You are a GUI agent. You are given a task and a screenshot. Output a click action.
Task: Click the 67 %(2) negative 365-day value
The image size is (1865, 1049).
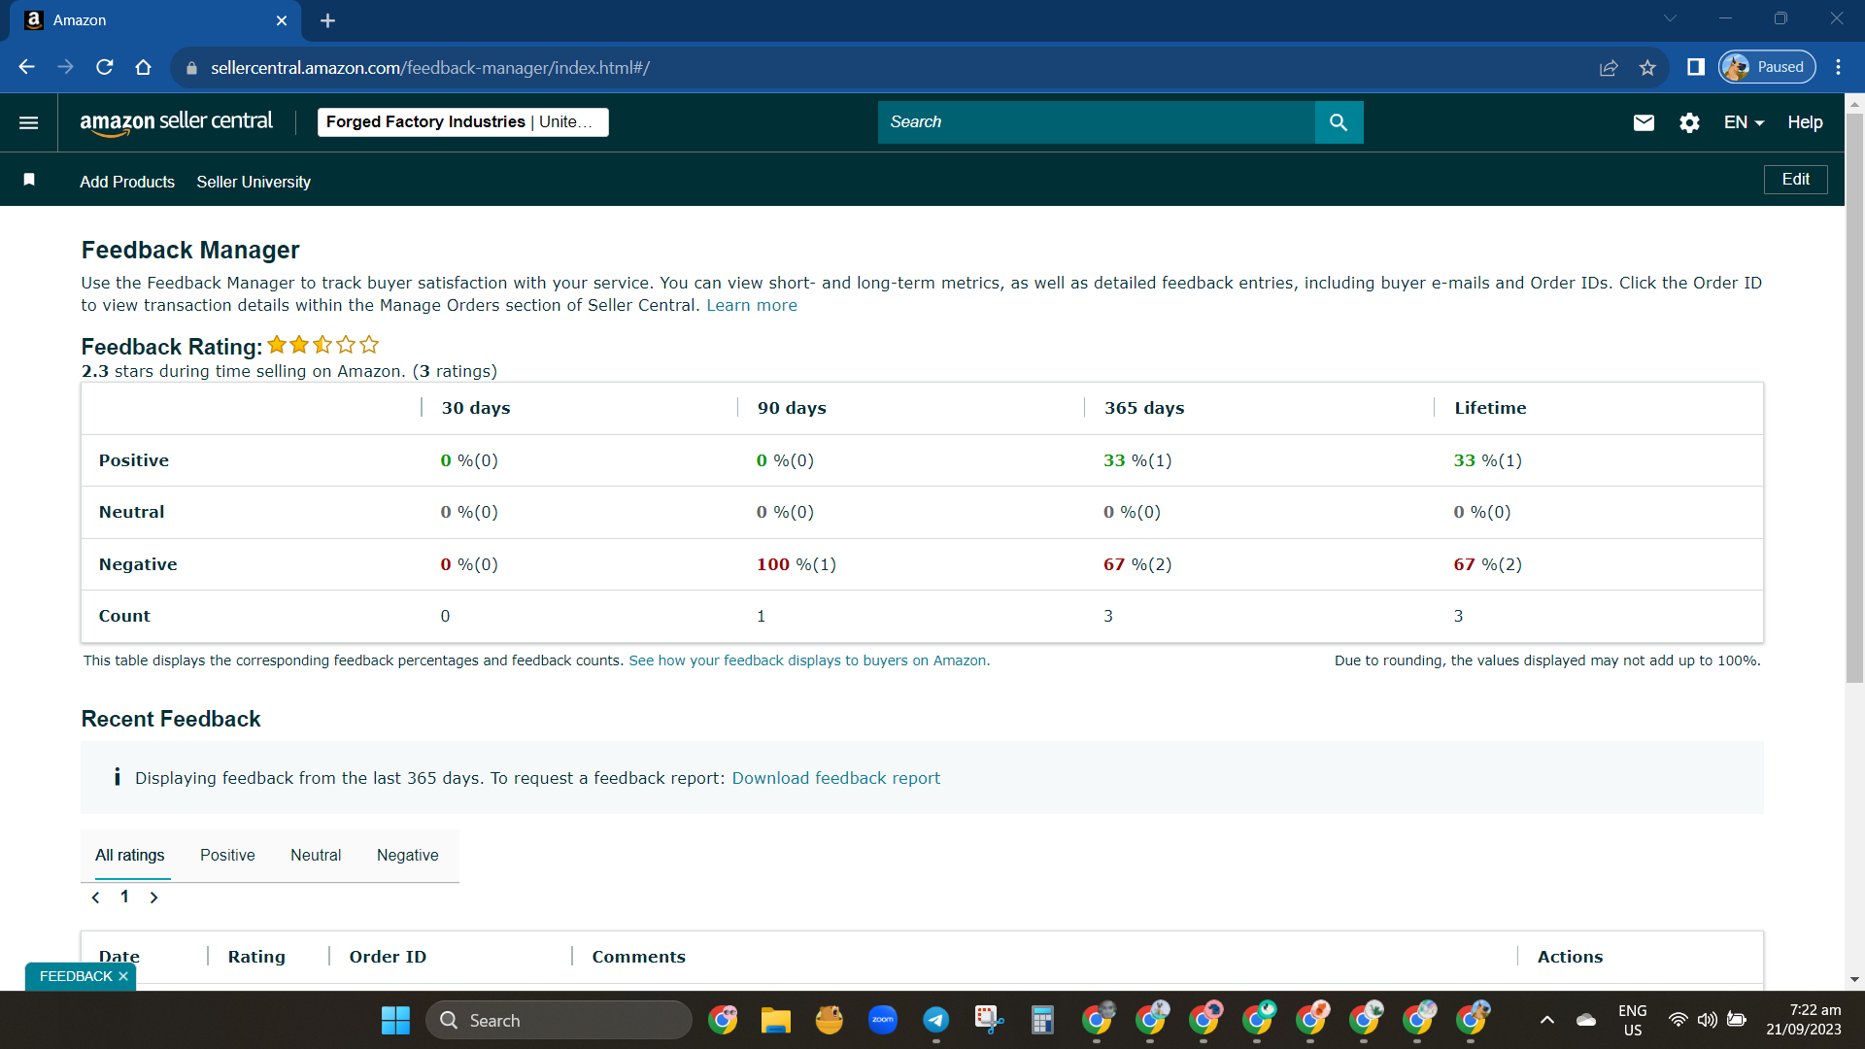click(x=1137, y=564)
